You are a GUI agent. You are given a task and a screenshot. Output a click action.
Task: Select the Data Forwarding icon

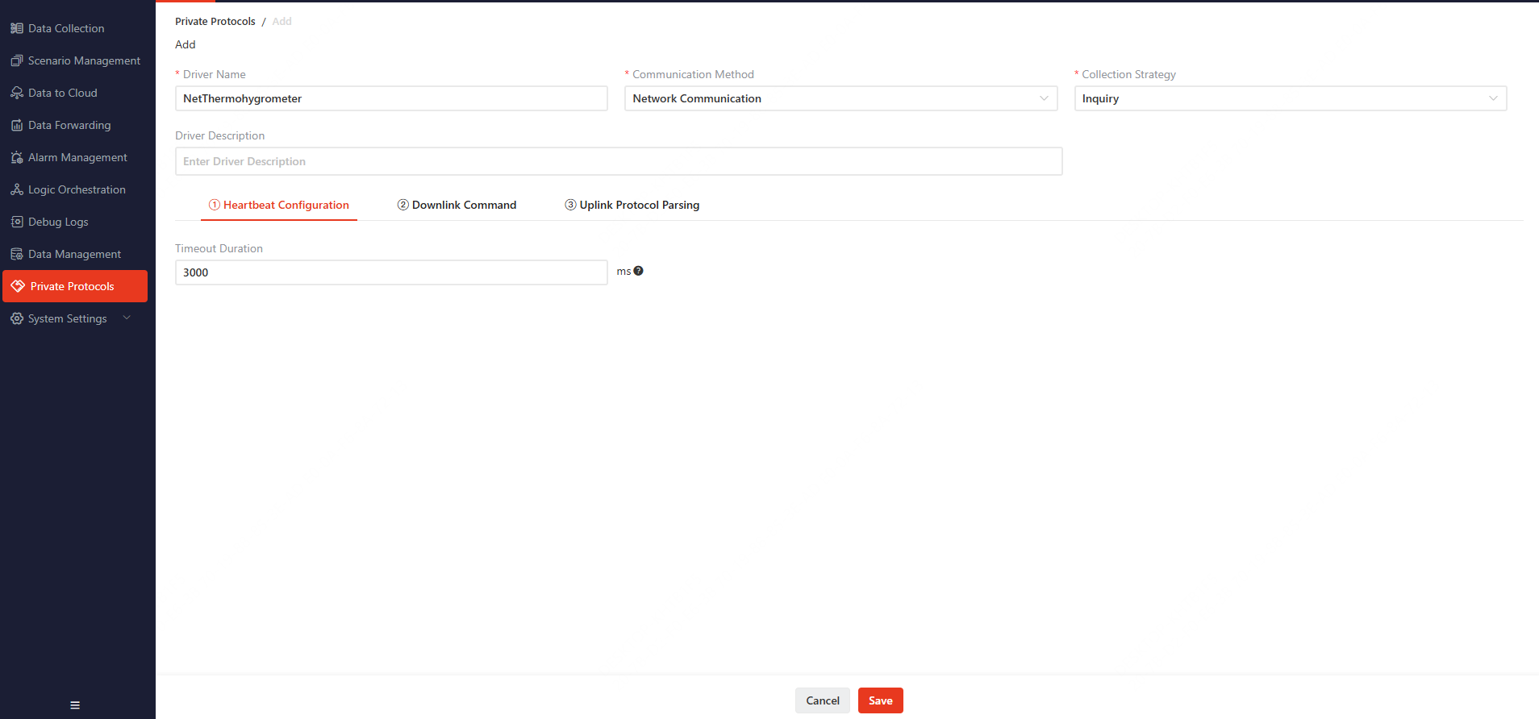click(x=17, y=125)
